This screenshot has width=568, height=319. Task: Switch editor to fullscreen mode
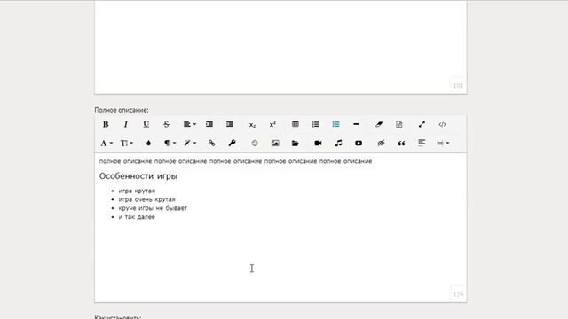[x=422, y=124]
